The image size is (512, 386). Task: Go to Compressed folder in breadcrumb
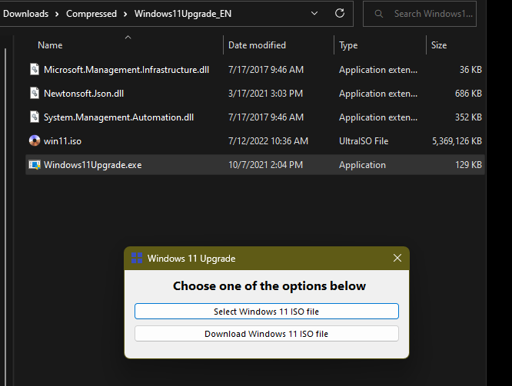91,14
